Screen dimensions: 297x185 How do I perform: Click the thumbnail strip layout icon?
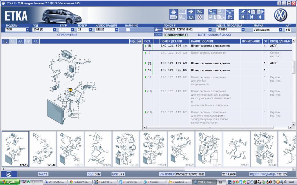tap(133, 41)
